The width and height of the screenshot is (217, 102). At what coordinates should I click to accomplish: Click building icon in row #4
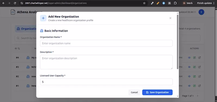click(x=28, y=58)
